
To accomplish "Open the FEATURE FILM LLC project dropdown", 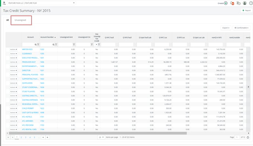I will (x=41, y=3).
